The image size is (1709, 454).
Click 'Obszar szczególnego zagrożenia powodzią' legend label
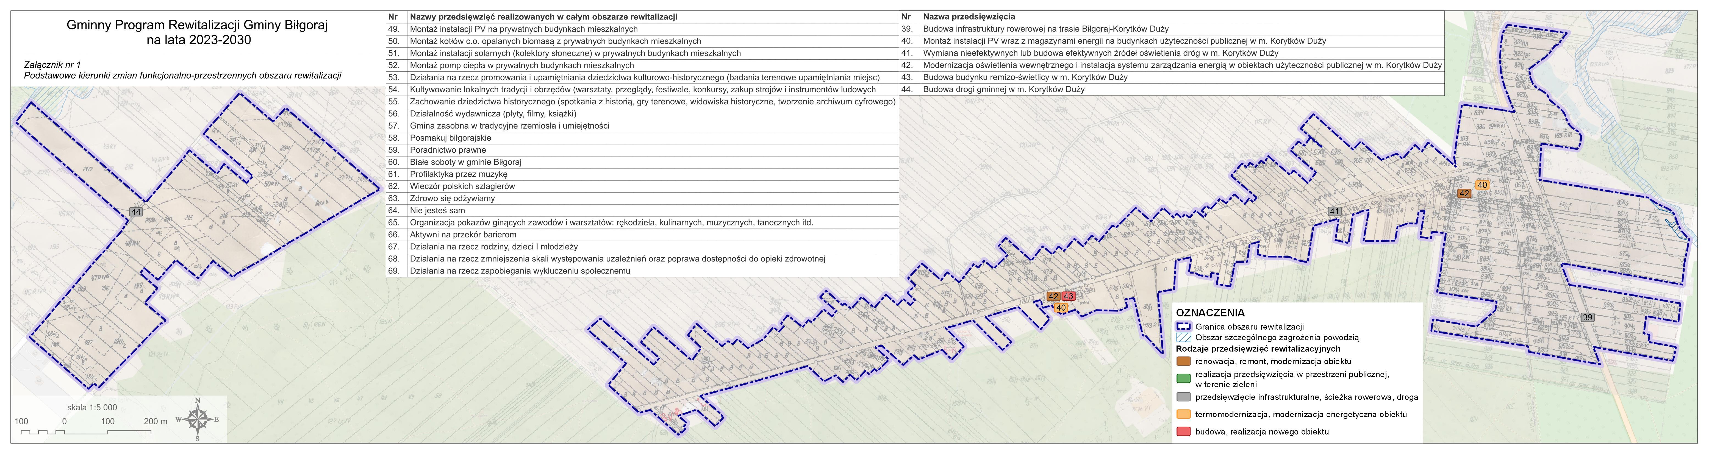pos(1277,337)
